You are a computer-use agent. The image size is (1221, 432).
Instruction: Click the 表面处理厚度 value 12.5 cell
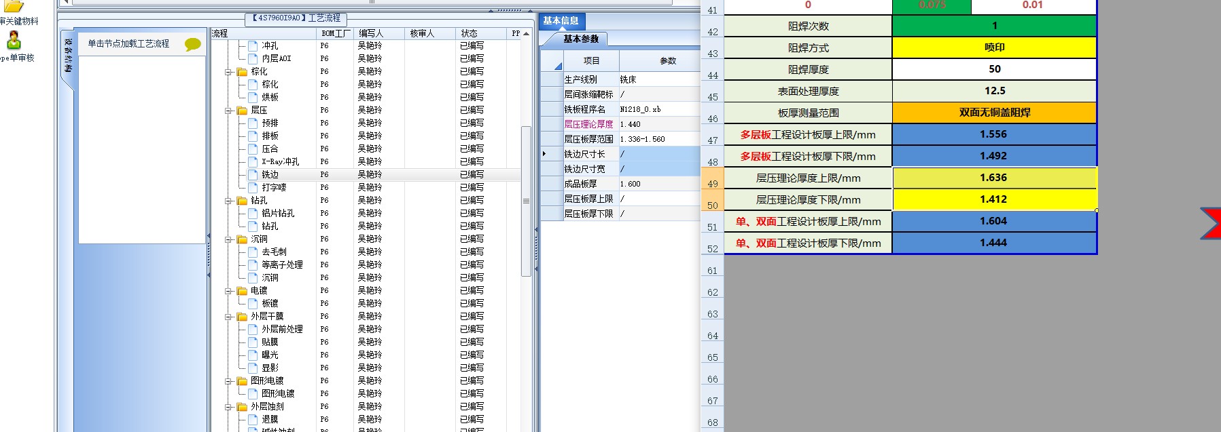click(x=994, y=91)
